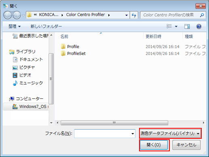209x157 pixels.
Task: Click the 新しいフォルダー button
Action: (x=46, y=26)
